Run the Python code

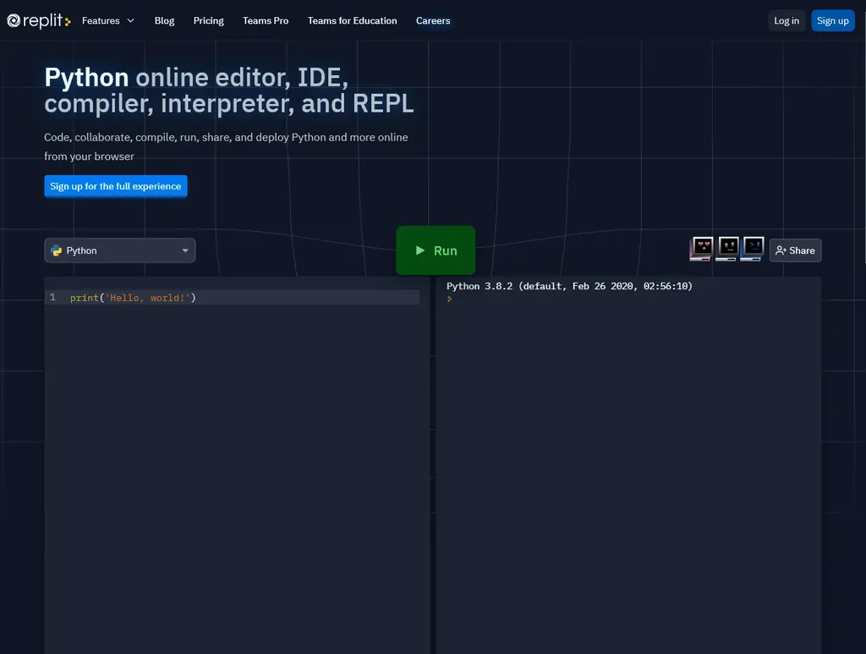[436, 250]
